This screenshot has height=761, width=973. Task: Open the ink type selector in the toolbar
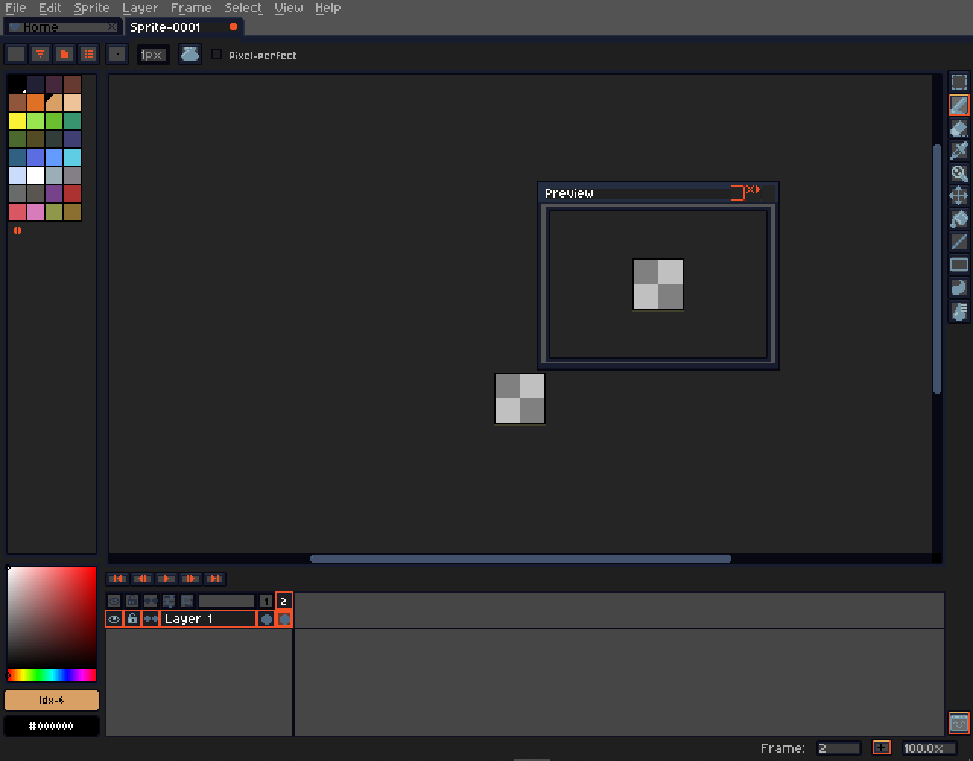point(189,54)
